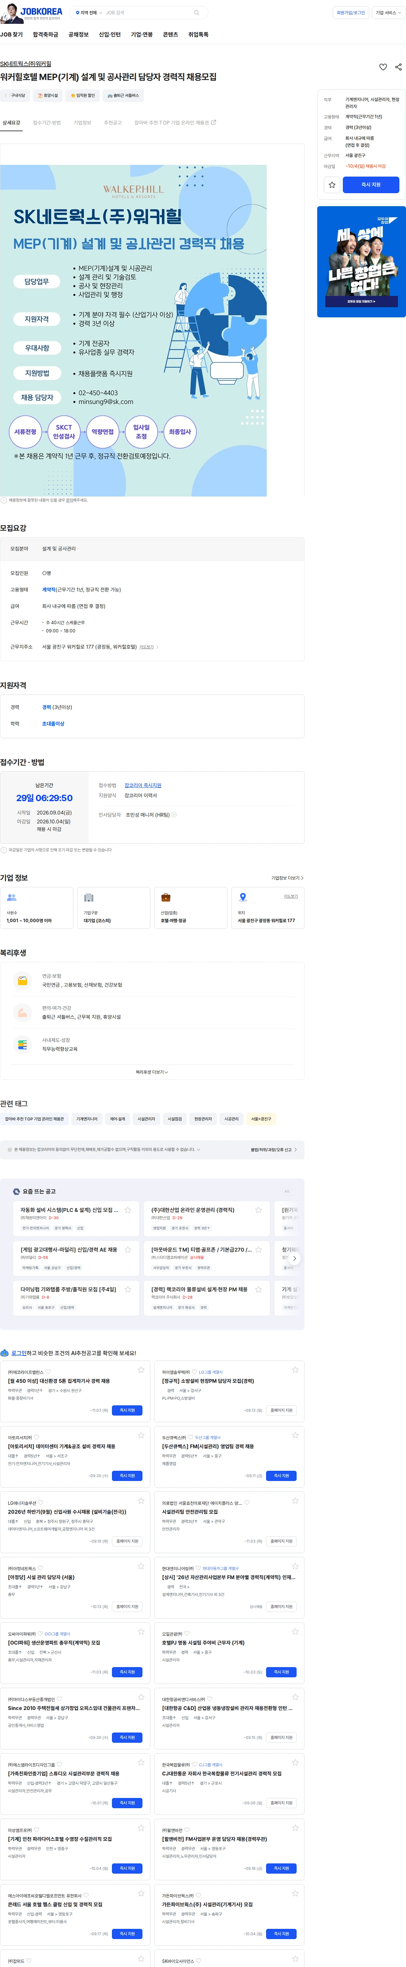406x1967 pixels.
Task: Star the 자동화 설비 시스템(PLC & 설계) posting
Action: click(x=128, y=1210)
